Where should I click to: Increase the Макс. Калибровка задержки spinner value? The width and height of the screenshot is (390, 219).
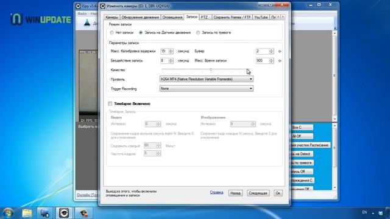point(171,50)
